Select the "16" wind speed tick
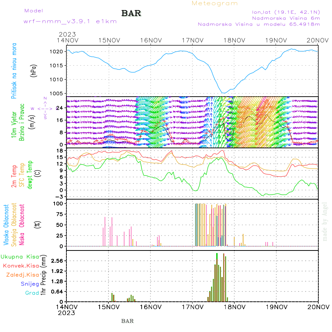332x332 pixels. pos(60,120)
